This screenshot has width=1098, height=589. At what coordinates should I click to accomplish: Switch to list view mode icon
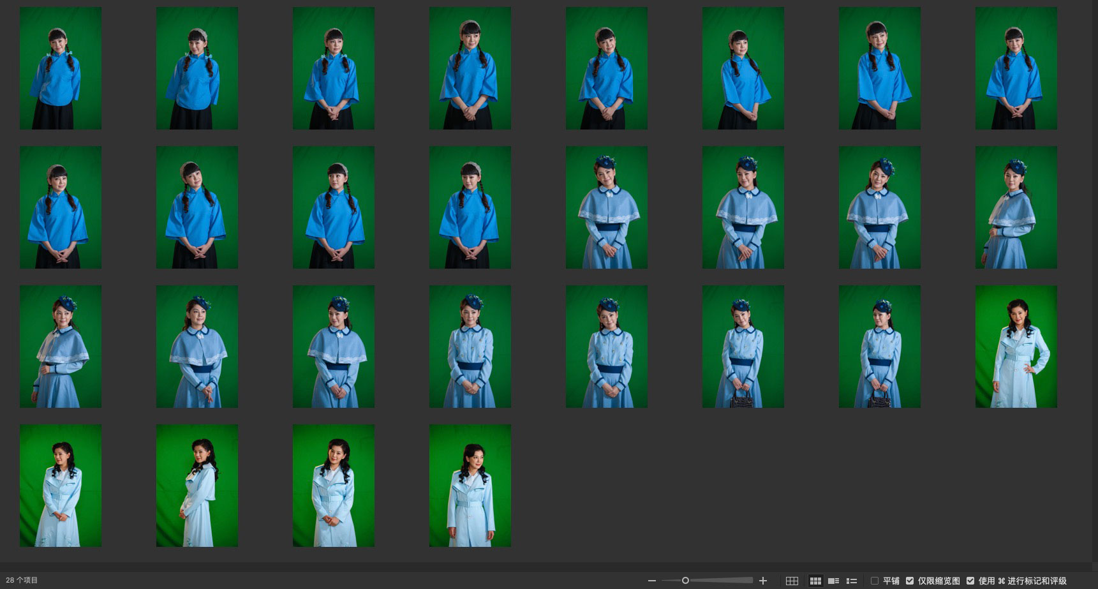pyautogui.click(x=851, y=581)
